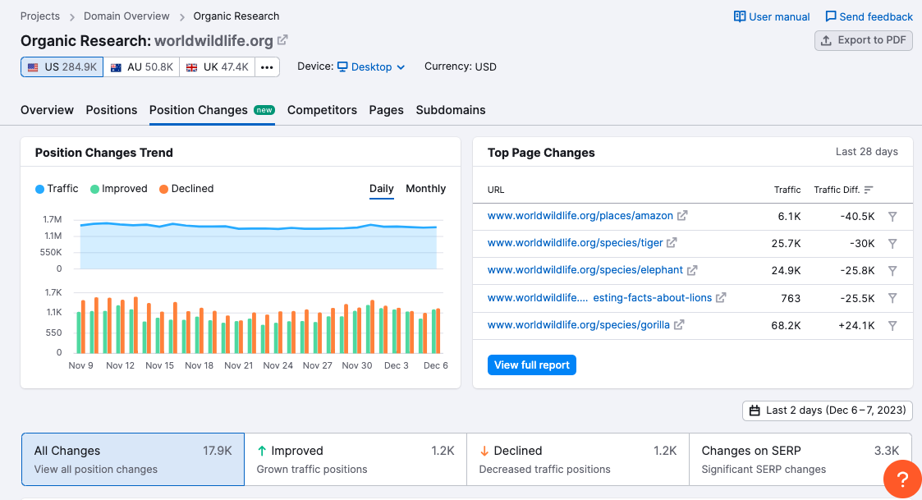Screen dimensions: 922x500
Task: Click filter icon for species/tiger row
Action: [892, 244]
